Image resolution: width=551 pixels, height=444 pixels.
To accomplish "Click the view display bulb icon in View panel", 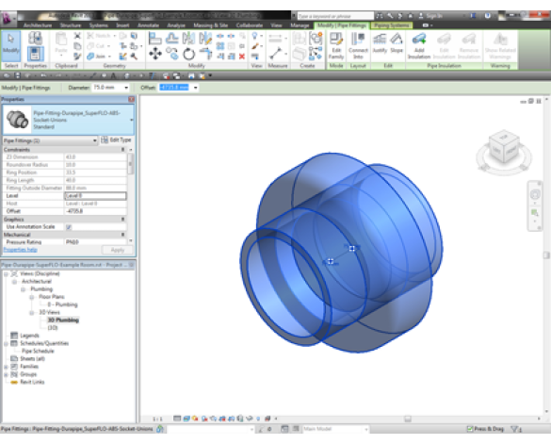I will tap(255, 36).
